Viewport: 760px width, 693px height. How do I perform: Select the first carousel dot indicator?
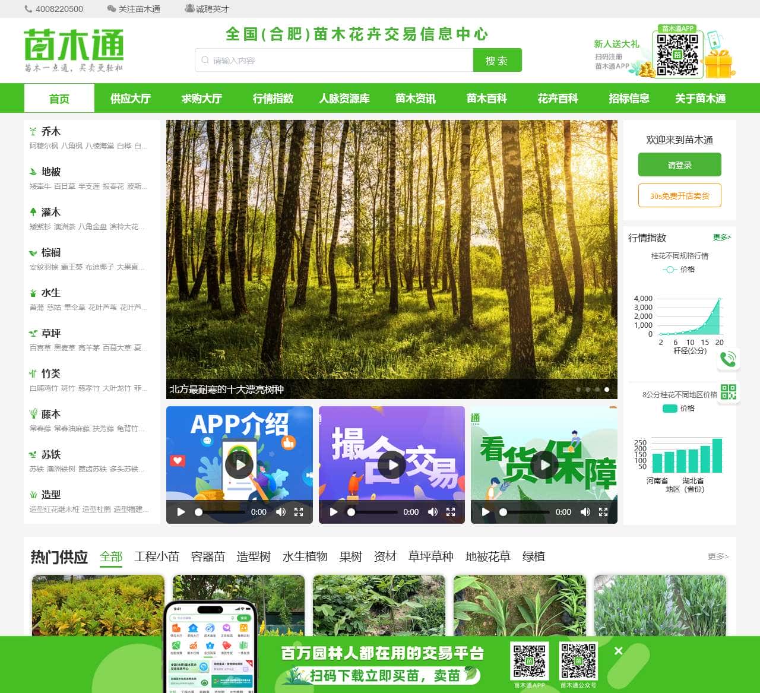[578, 390]
